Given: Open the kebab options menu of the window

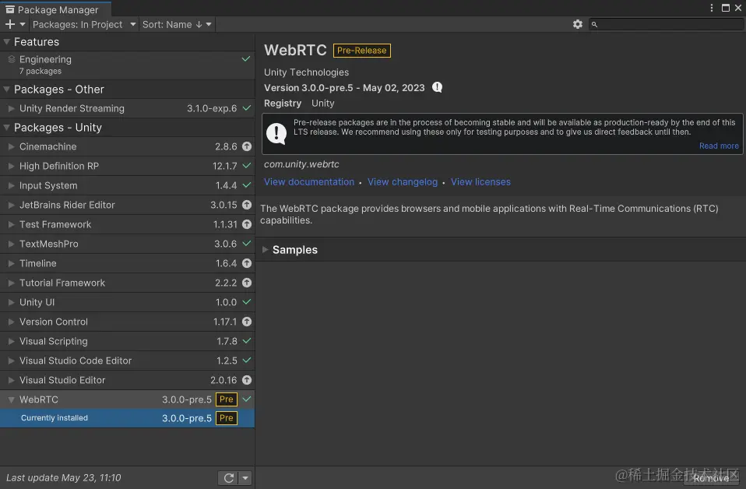Looking at the screenshot, I should pyautogui.click(x=711, y=8).
